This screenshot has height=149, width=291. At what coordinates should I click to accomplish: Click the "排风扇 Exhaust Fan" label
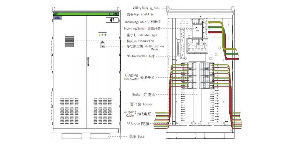pos(140,41)
